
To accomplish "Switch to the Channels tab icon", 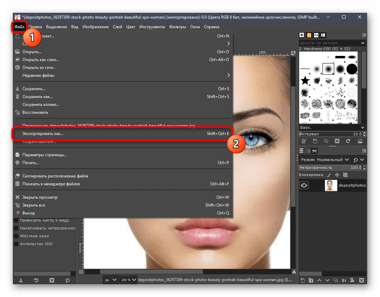I will coord(308,151).
